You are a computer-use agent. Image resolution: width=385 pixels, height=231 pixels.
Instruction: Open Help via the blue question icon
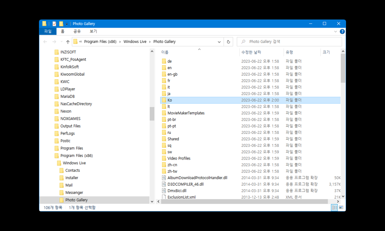coord(342,32)
